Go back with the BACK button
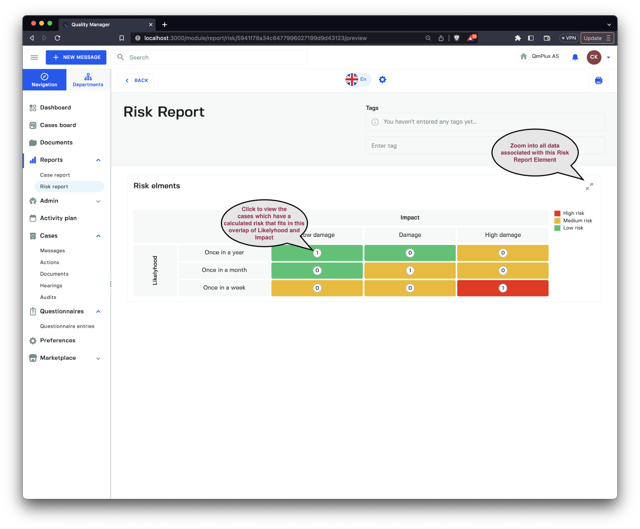The height and width of the screenshot is (529, 640). [136, 80]
